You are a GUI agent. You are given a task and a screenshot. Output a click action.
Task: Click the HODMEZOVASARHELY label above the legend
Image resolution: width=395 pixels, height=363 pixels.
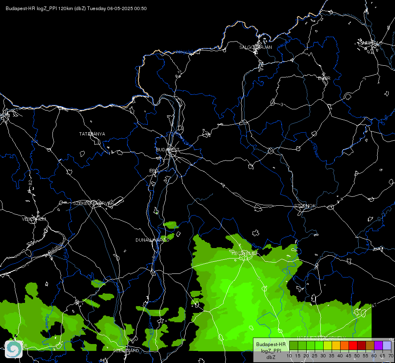click(321, 338)
